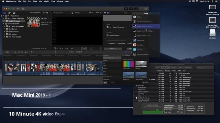Open the Hide Rejected filter dropdown
220x123 pixels.
click(35, 13)
